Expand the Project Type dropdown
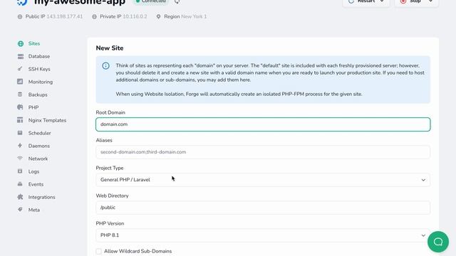 pyautogui.click(x=263, y=180)
